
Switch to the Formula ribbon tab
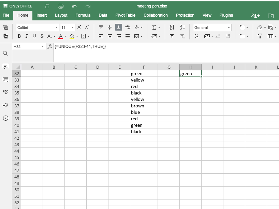point(83,15)
